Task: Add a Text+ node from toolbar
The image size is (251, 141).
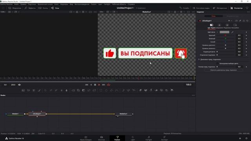Action: (34, 90)
